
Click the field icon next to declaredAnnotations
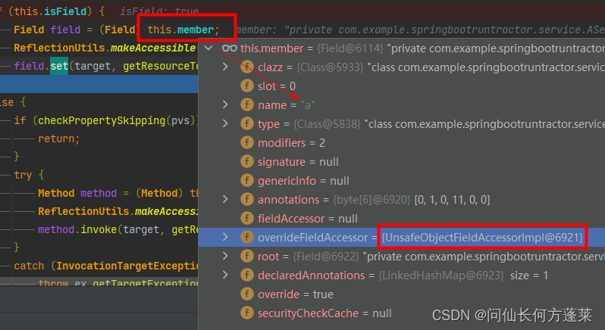pos(247,275)
